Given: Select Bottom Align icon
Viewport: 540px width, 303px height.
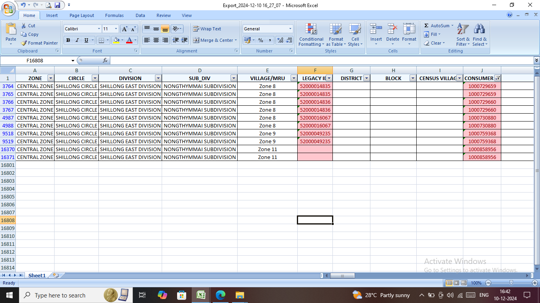Looking at the screenshot, I should coord(165,29).
